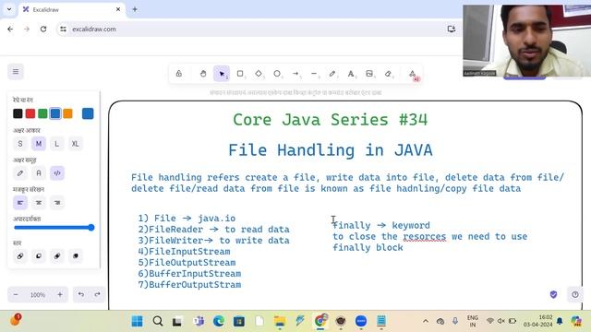
Task: Bring selected element forward one layer
Action: (57, 256)
